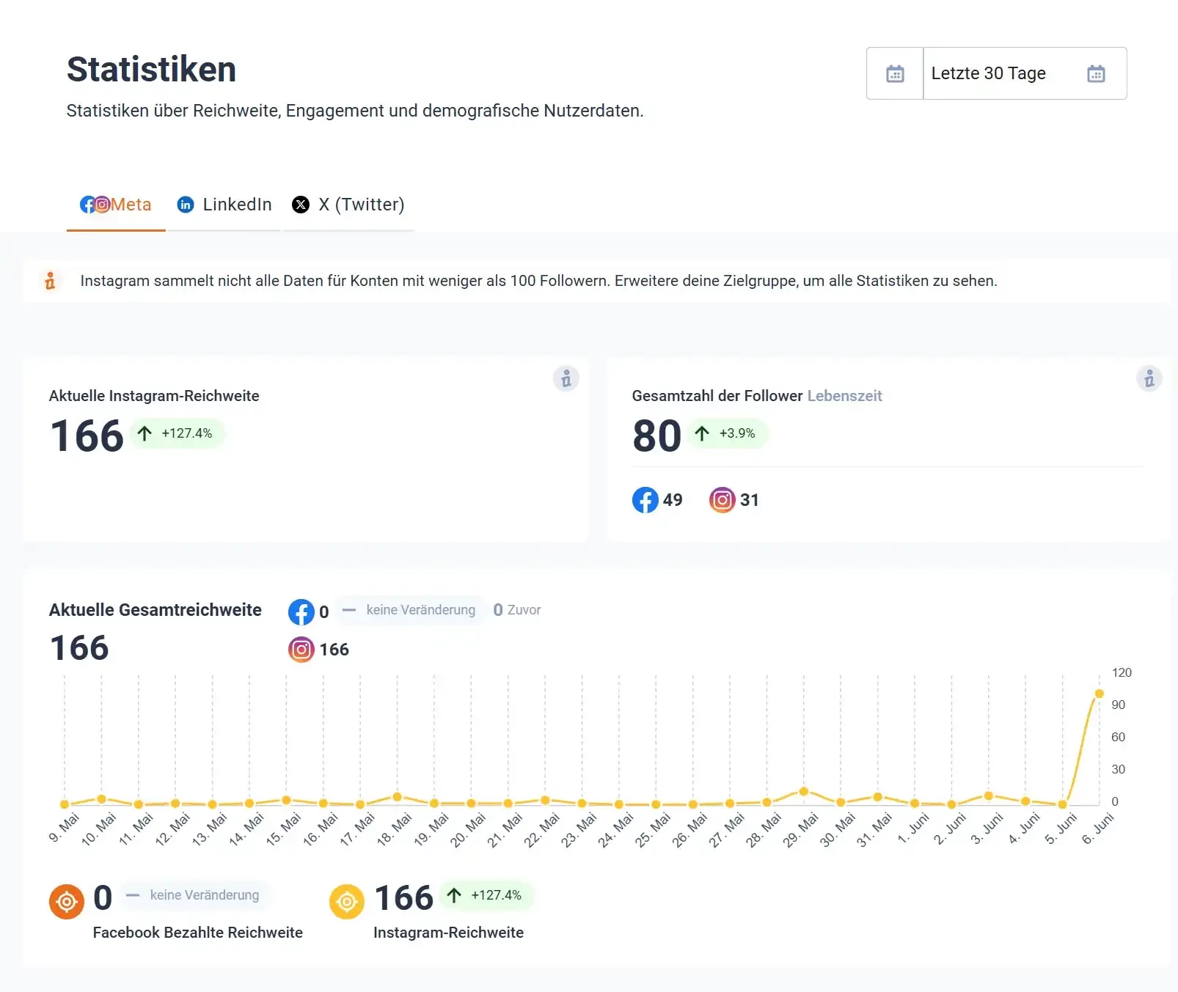
Task: Switch to the LinkedIn tab
Action: click(x=224, y=205)
